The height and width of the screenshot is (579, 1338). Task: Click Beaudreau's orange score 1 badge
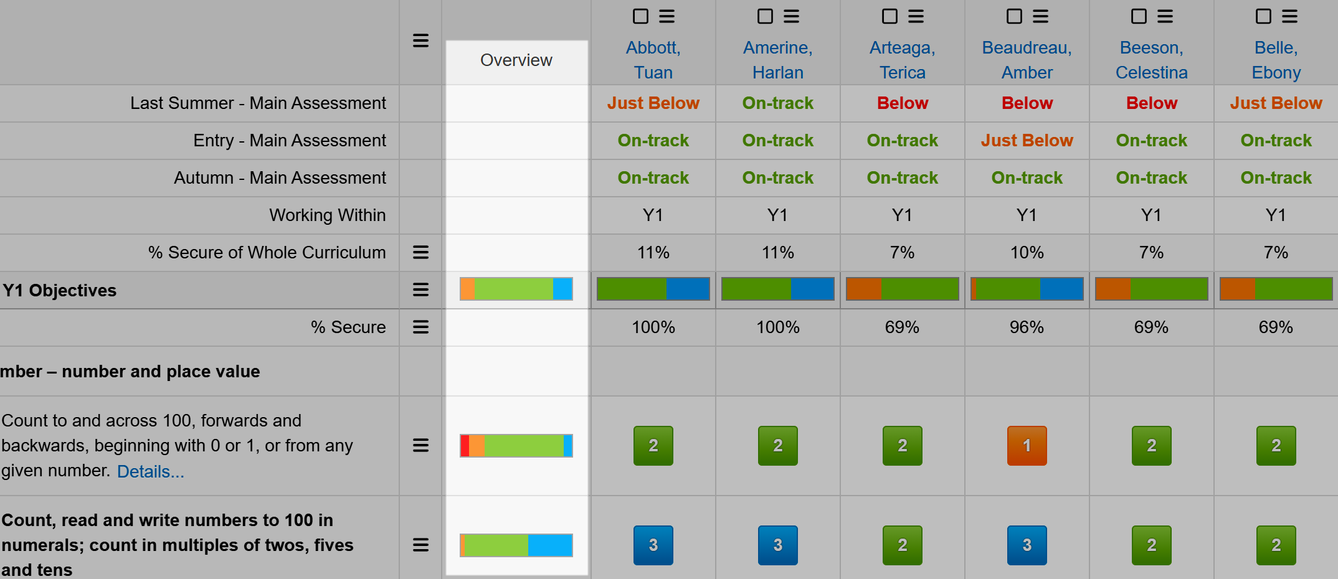click(x=1027, y=445)
